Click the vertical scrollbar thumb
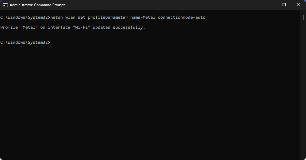This screenshot has width=306, height=160. pyautogui.click(x=303, y=17)
